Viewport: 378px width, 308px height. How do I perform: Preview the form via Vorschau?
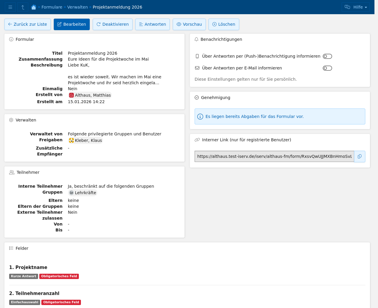coord(189,24)
